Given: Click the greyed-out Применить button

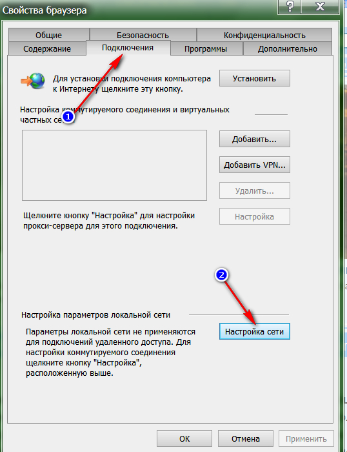Looking at the screenshot, I should pos(306,438).
